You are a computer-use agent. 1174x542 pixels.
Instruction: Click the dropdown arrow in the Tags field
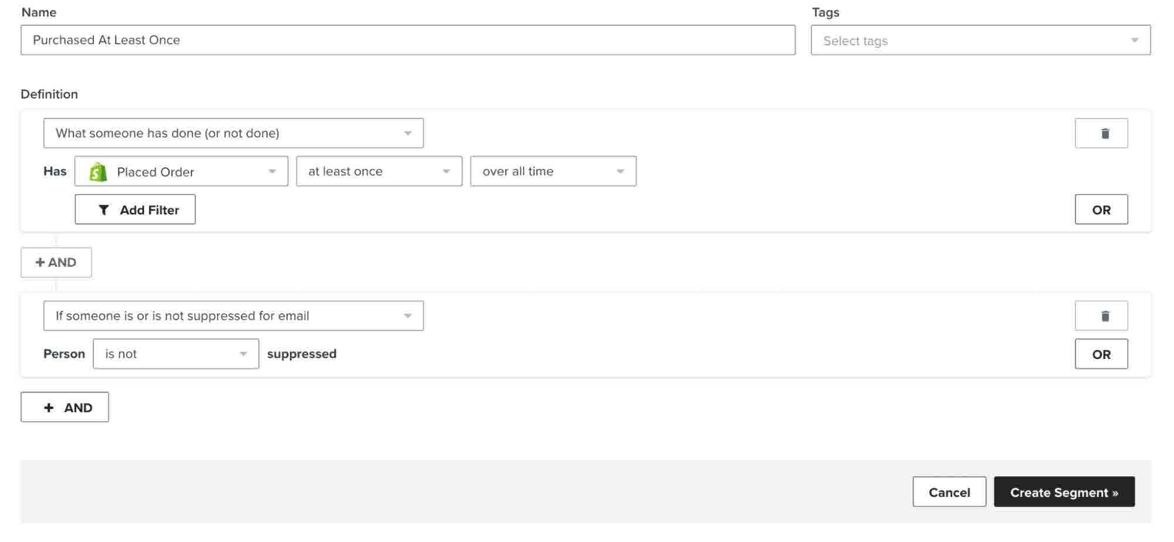click(1134, 40)
